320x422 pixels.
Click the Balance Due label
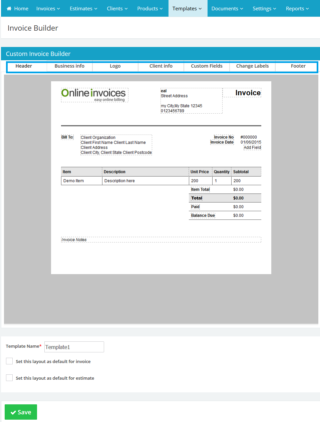[x=203, y=215]
